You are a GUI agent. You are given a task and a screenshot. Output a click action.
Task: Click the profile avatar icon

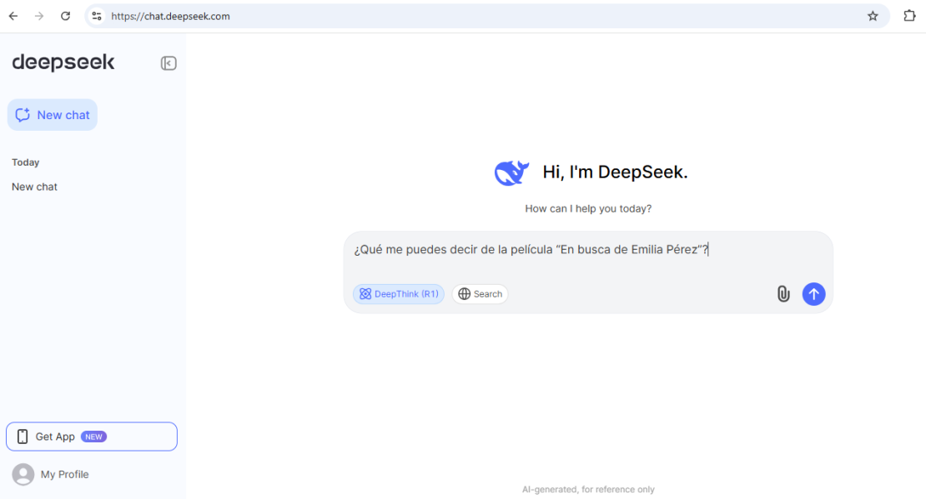pyautogui.click(x=23, y=474)
